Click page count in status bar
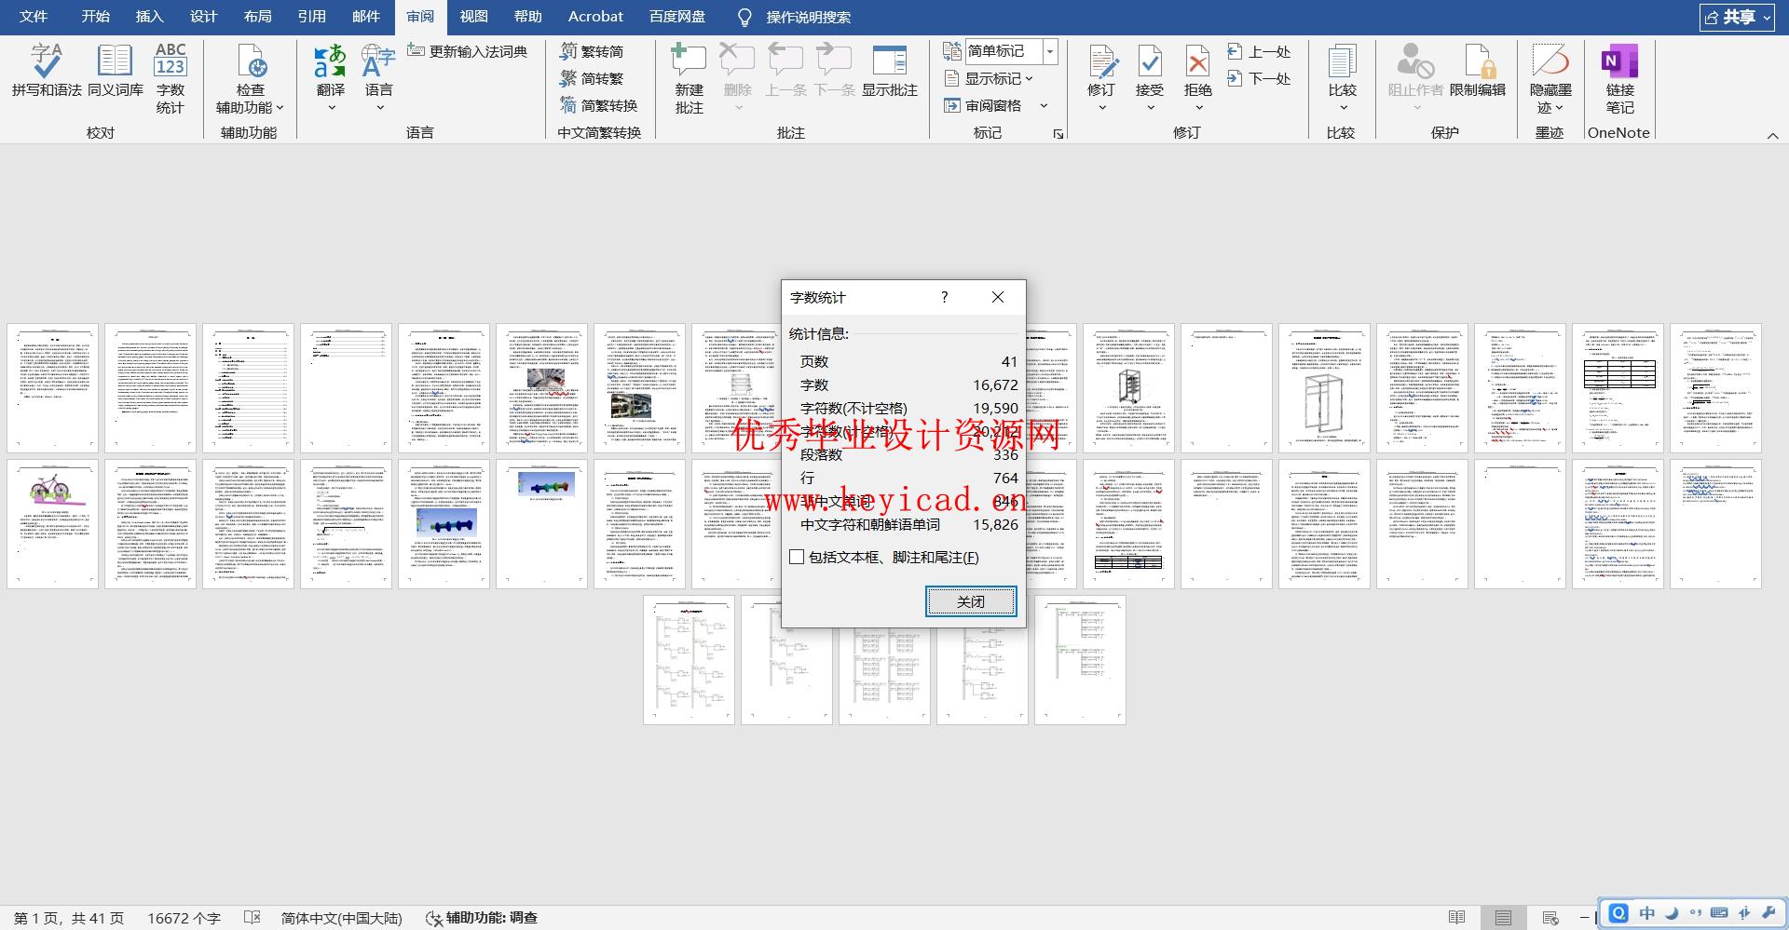Image resolution: width=1789 pixels, height=930 pixels. [68, 918]
